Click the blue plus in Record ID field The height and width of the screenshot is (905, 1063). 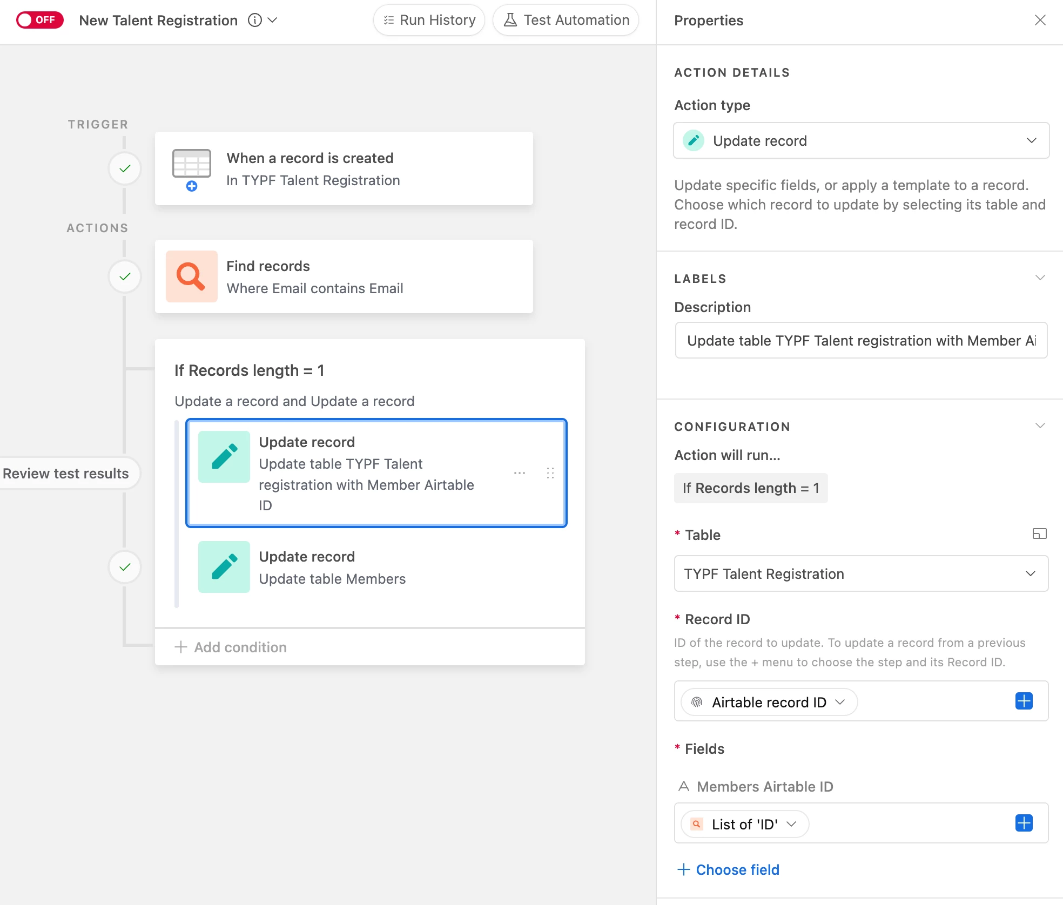click(x=1024, y=701)
